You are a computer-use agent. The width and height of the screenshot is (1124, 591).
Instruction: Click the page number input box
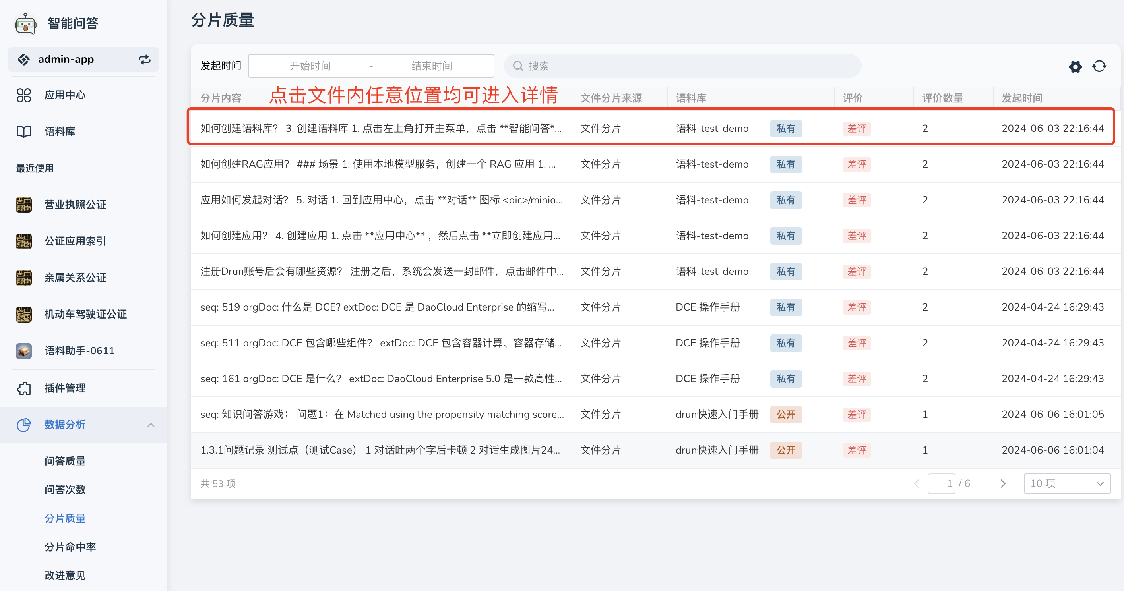[942, 483]
